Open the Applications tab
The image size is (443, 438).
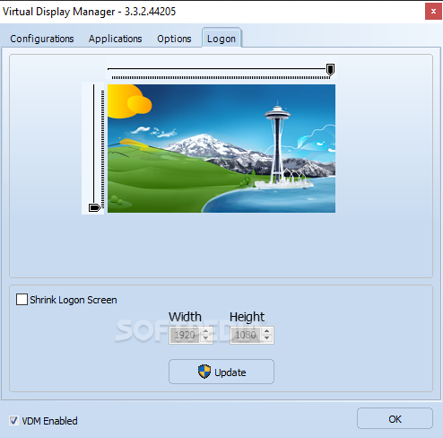(x=115, y=39)
